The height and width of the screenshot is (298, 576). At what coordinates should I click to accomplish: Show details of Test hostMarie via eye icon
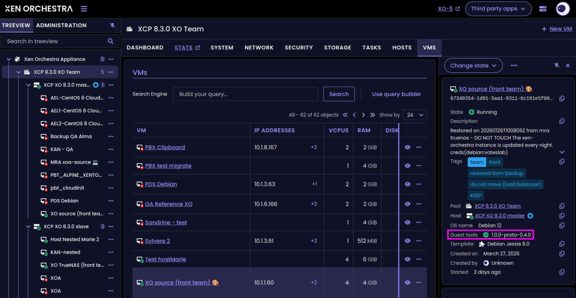407,259
